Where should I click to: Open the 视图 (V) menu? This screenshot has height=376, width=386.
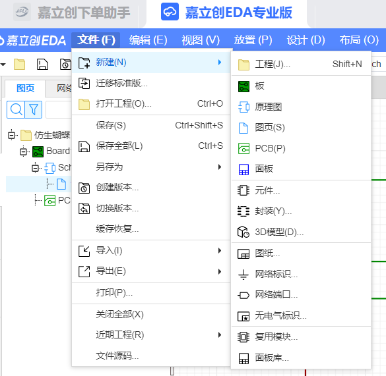201,40
